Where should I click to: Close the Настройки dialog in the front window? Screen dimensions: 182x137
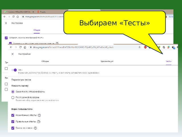pos(13,54)
